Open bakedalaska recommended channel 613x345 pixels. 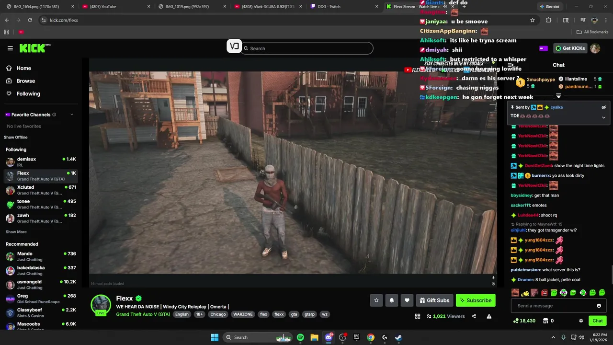point(41,271)
